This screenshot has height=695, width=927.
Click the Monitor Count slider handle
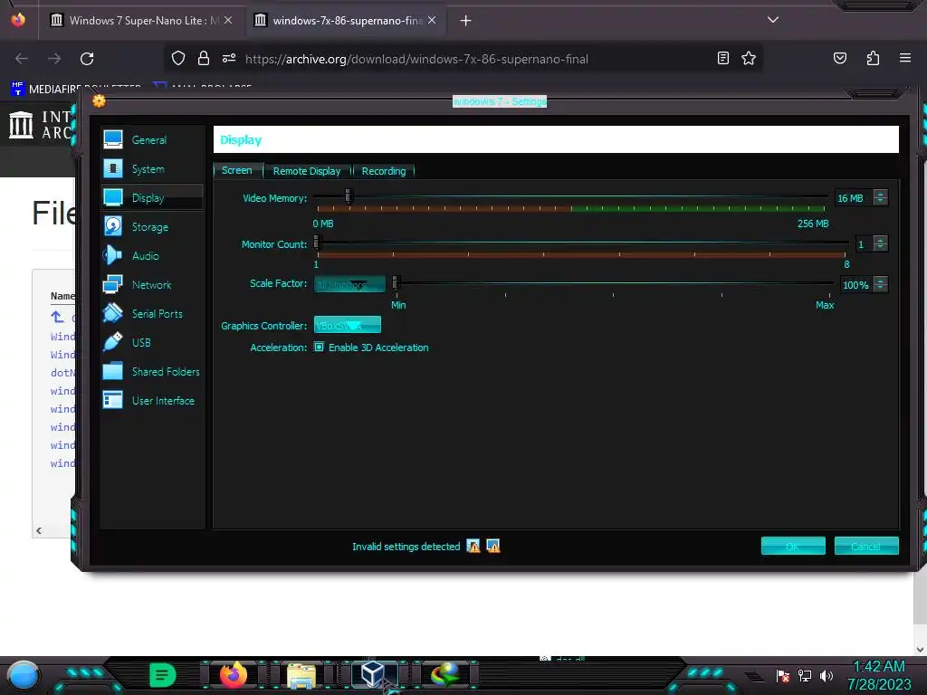[317, 242]
